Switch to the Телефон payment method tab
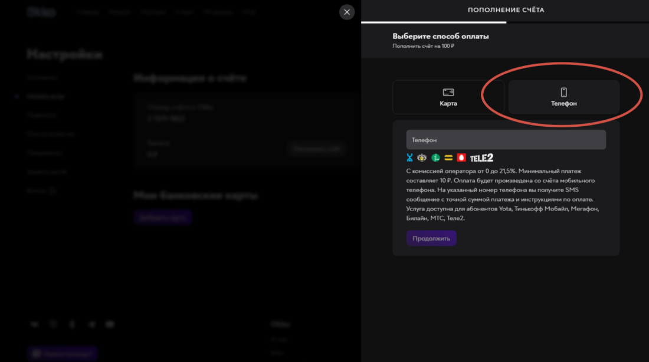 point(563,97)
